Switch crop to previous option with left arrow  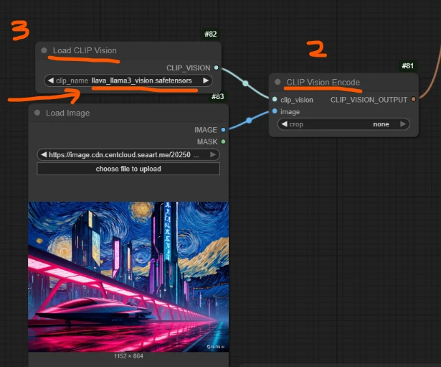(285, 124)
